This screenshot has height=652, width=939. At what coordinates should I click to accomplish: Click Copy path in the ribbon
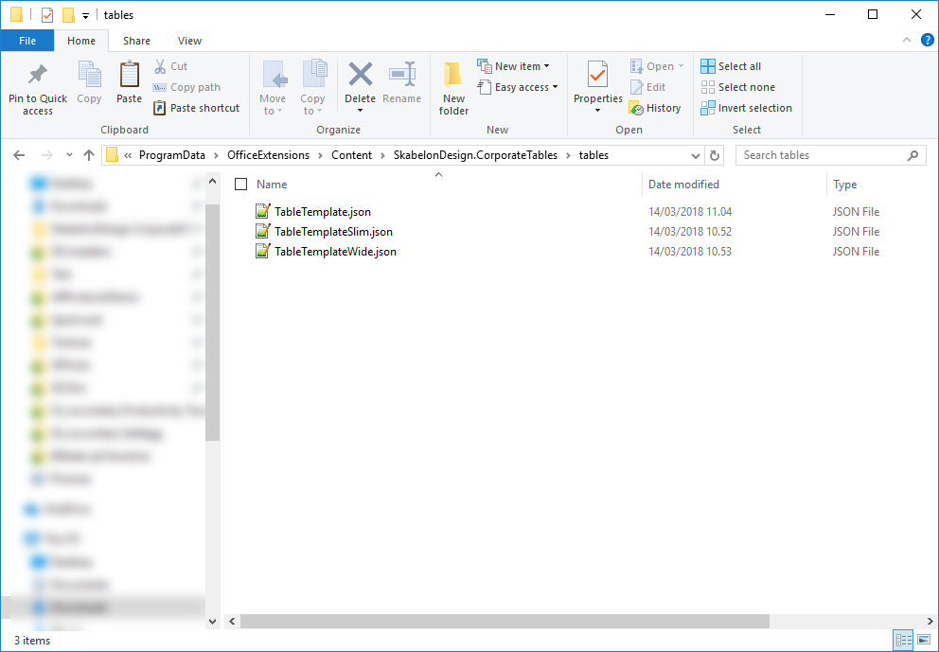[186, 87]
